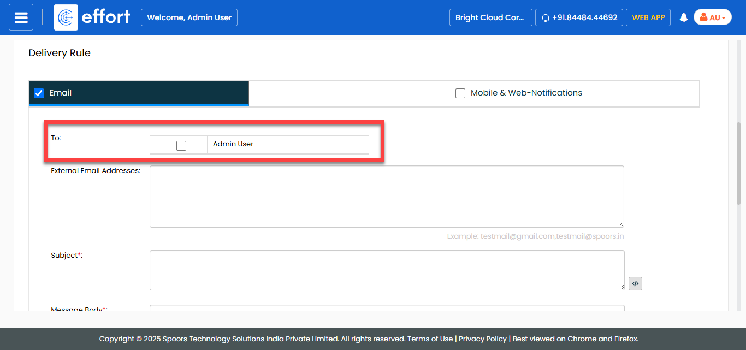Check the Admin User recipient checkbox

point(181,145)
